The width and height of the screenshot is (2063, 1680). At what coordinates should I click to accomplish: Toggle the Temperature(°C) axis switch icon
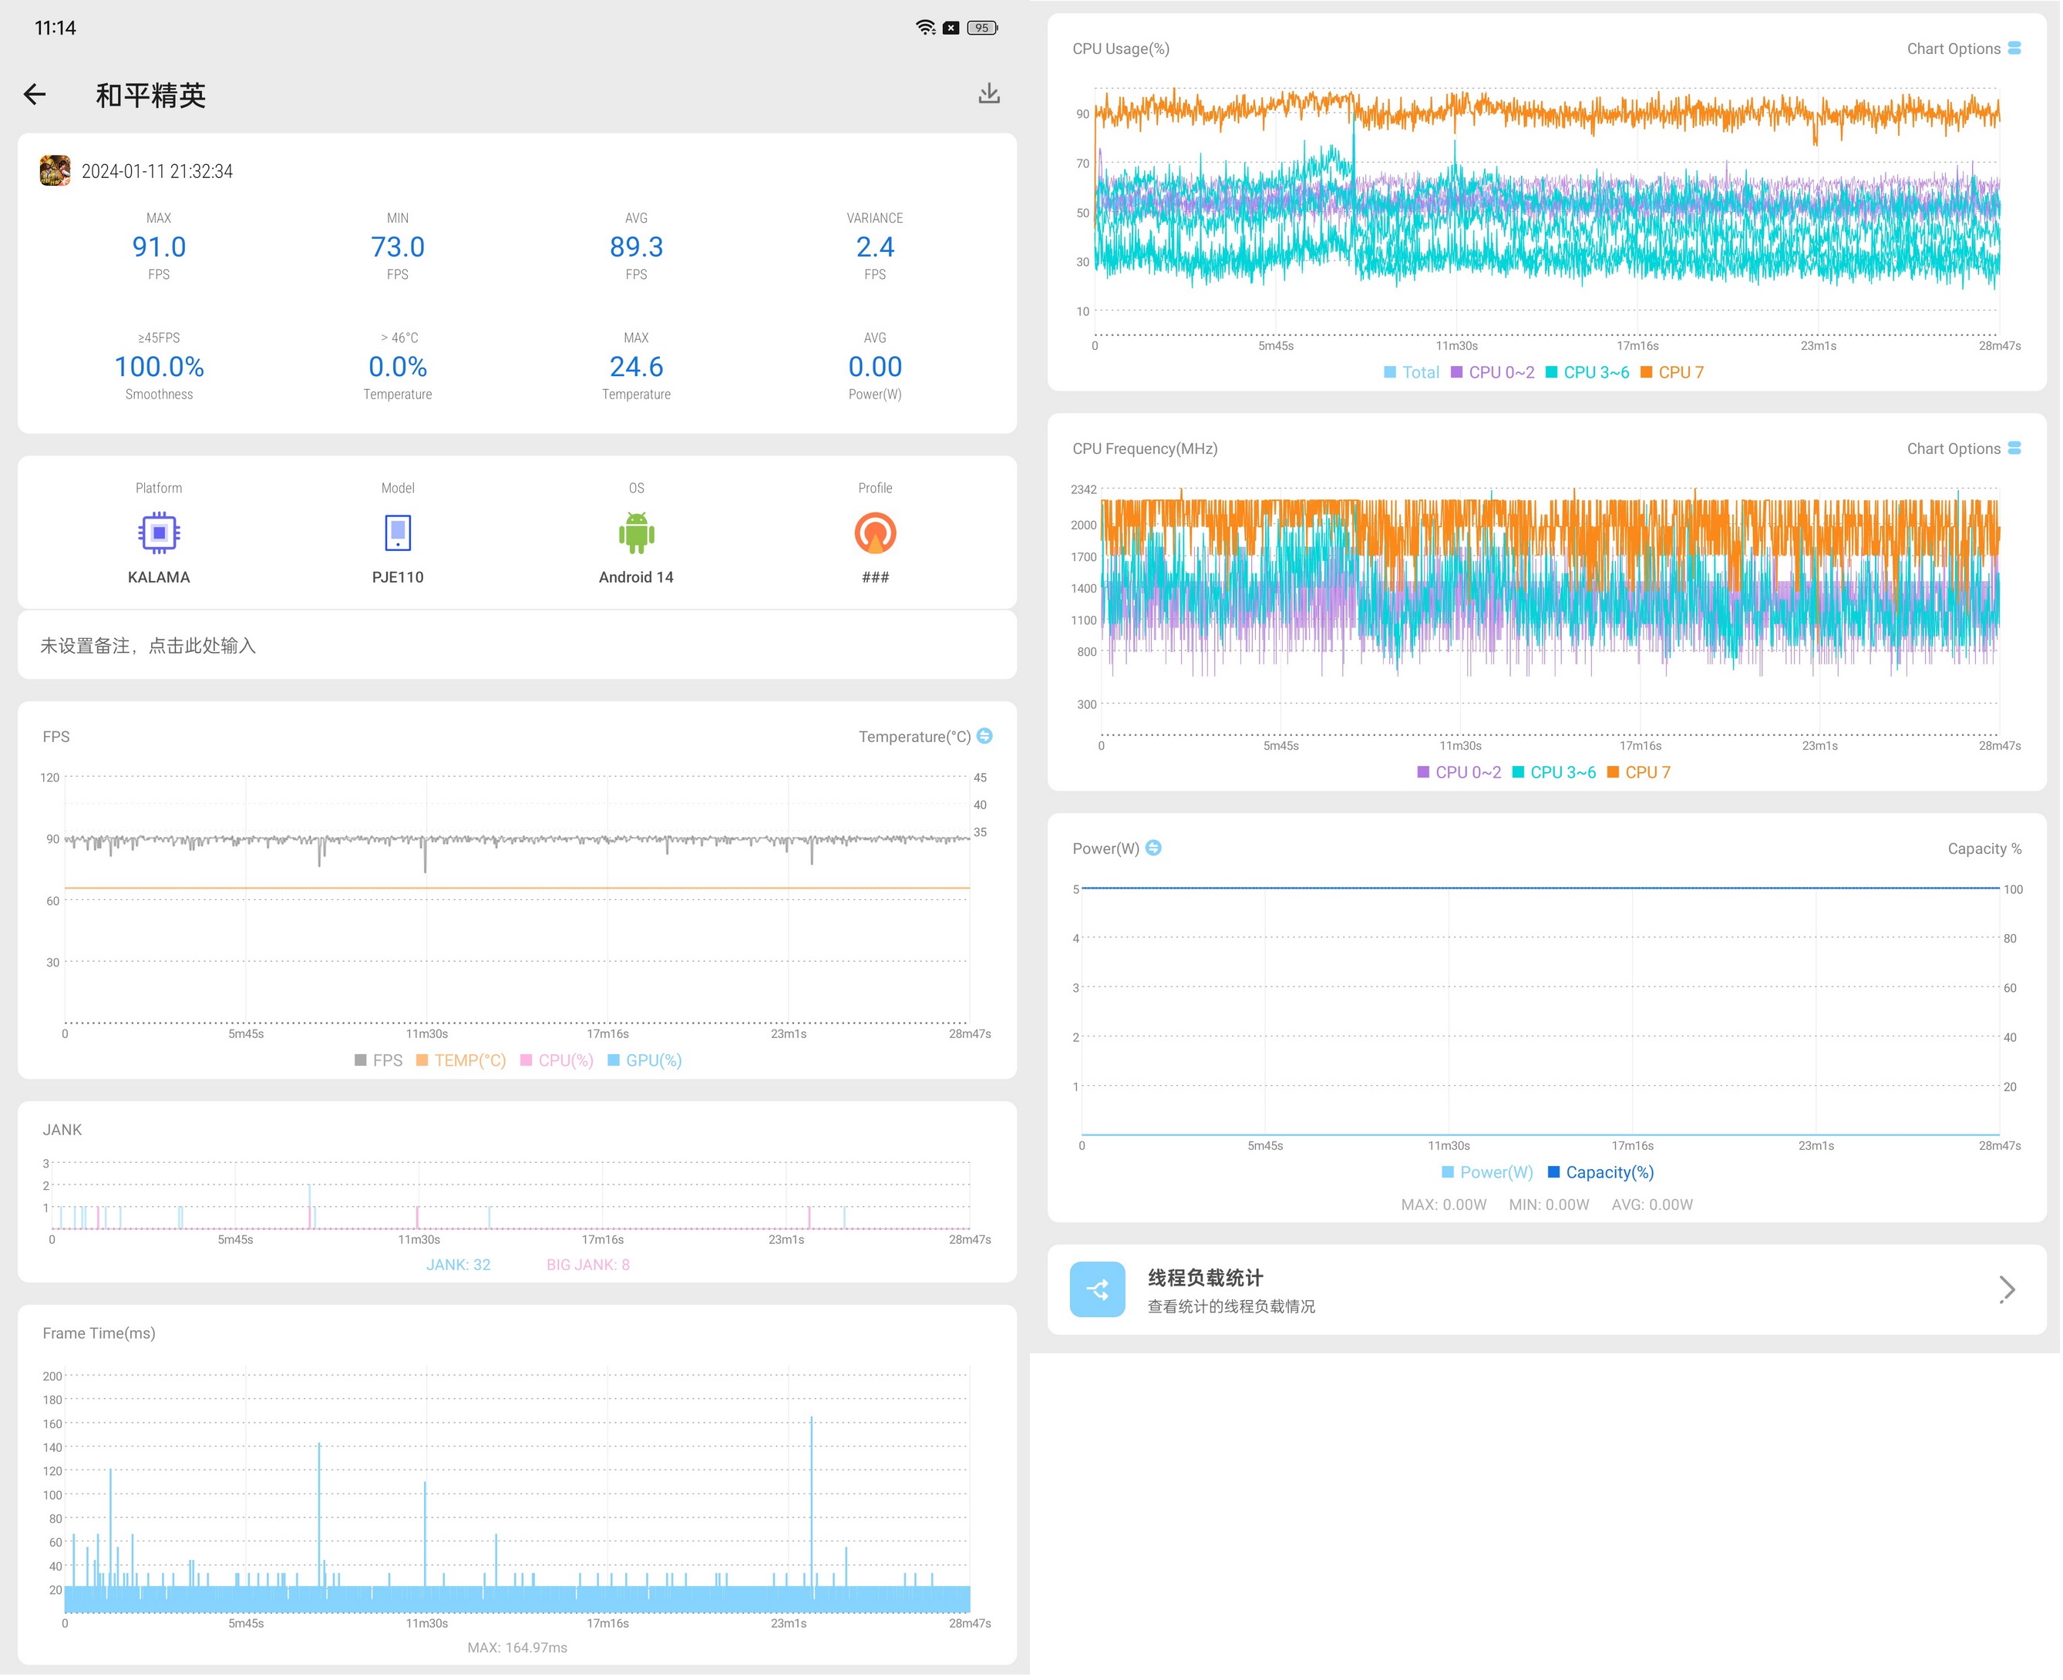[984, 735]
